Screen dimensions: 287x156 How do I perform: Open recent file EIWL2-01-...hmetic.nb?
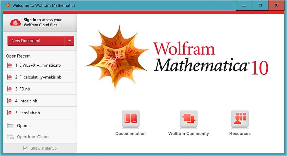point(40,65)
